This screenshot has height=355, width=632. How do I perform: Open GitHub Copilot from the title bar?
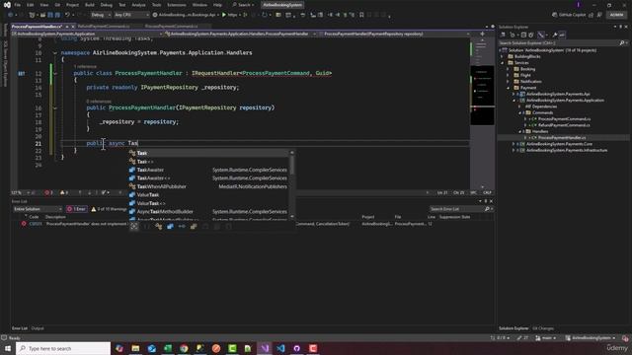[569, 15]
